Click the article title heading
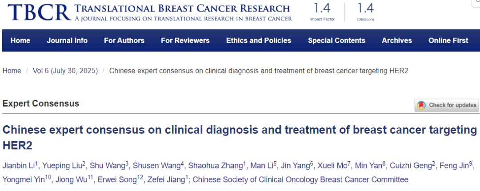 point(239,130)
